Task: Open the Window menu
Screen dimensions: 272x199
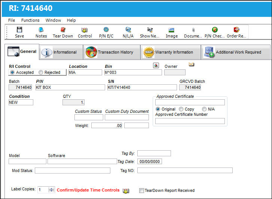Action: (x=53, y=20)
